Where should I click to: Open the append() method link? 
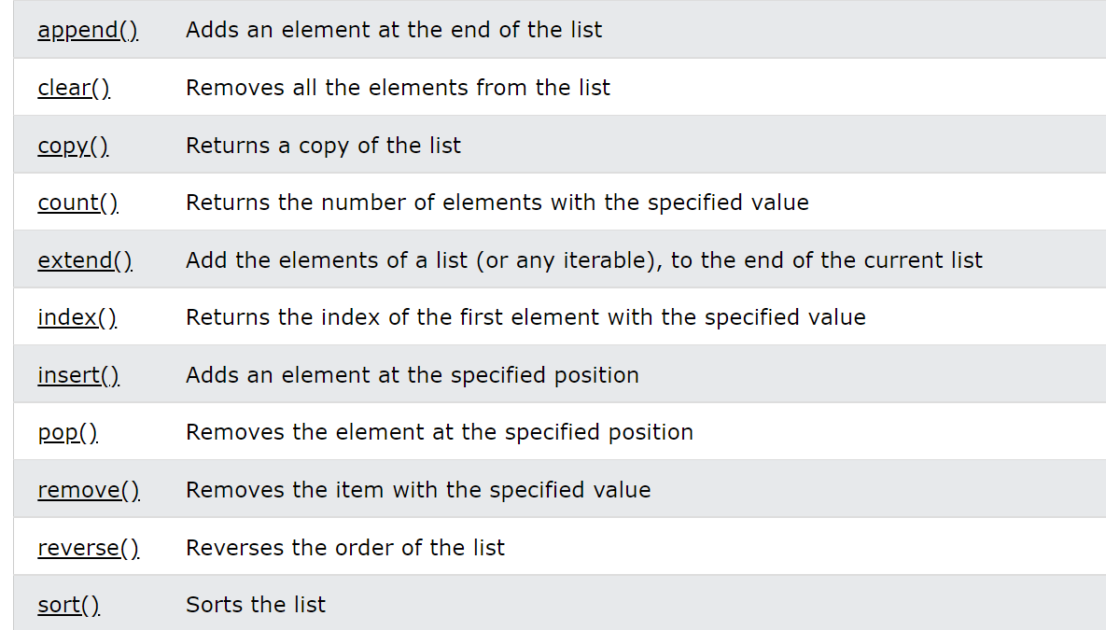coord(88,30)
